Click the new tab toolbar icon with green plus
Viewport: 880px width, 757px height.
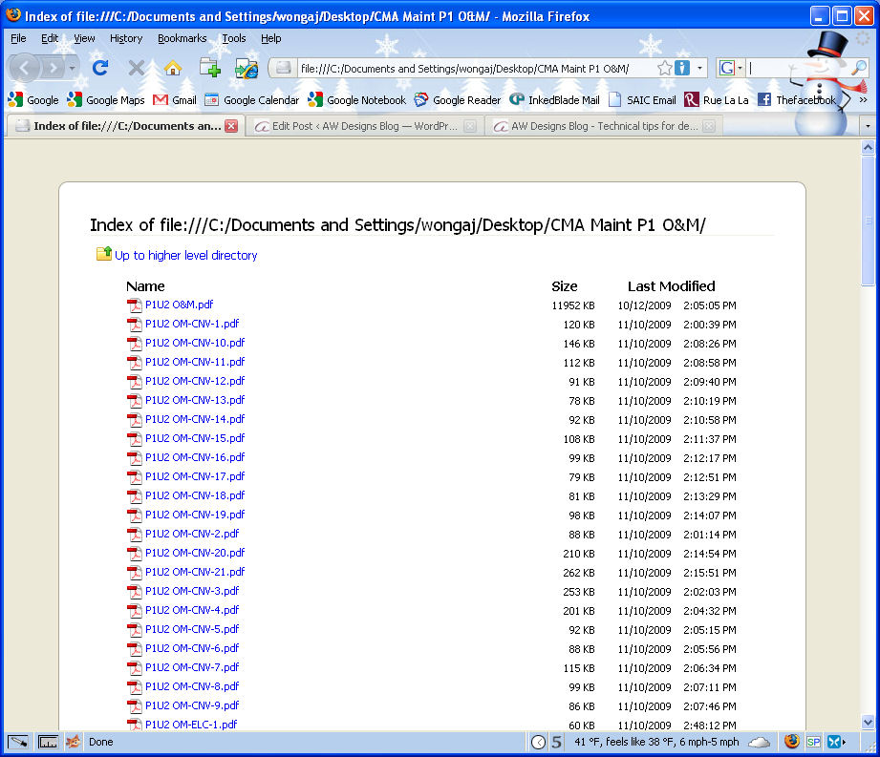(x=210, y=68)
